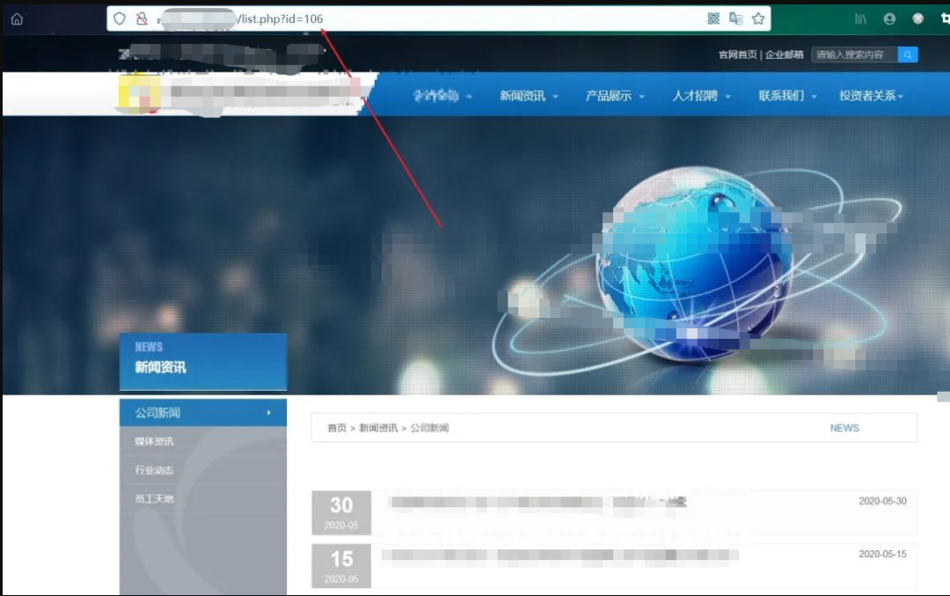Click the QR code icon in address bar
950x596 pixels.
(x=713, y=18)
